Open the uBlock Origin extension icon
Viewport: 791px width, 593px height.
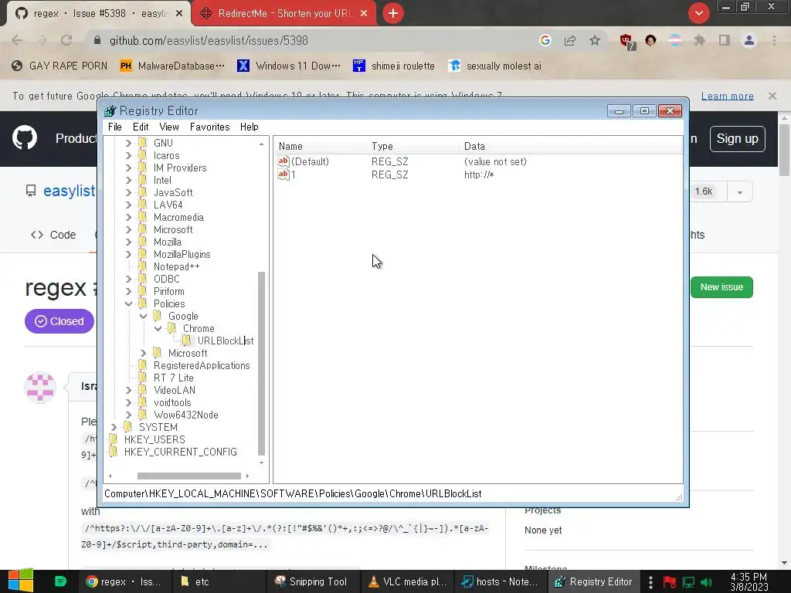626,42
